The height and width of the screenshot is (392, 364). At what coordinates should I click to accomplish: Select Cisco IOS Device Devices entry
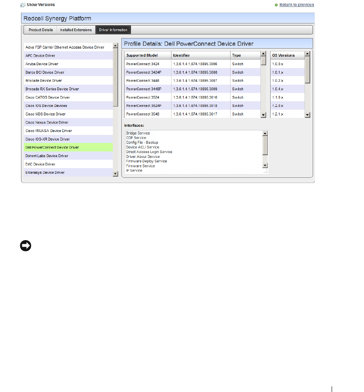[x=68, y=106]
